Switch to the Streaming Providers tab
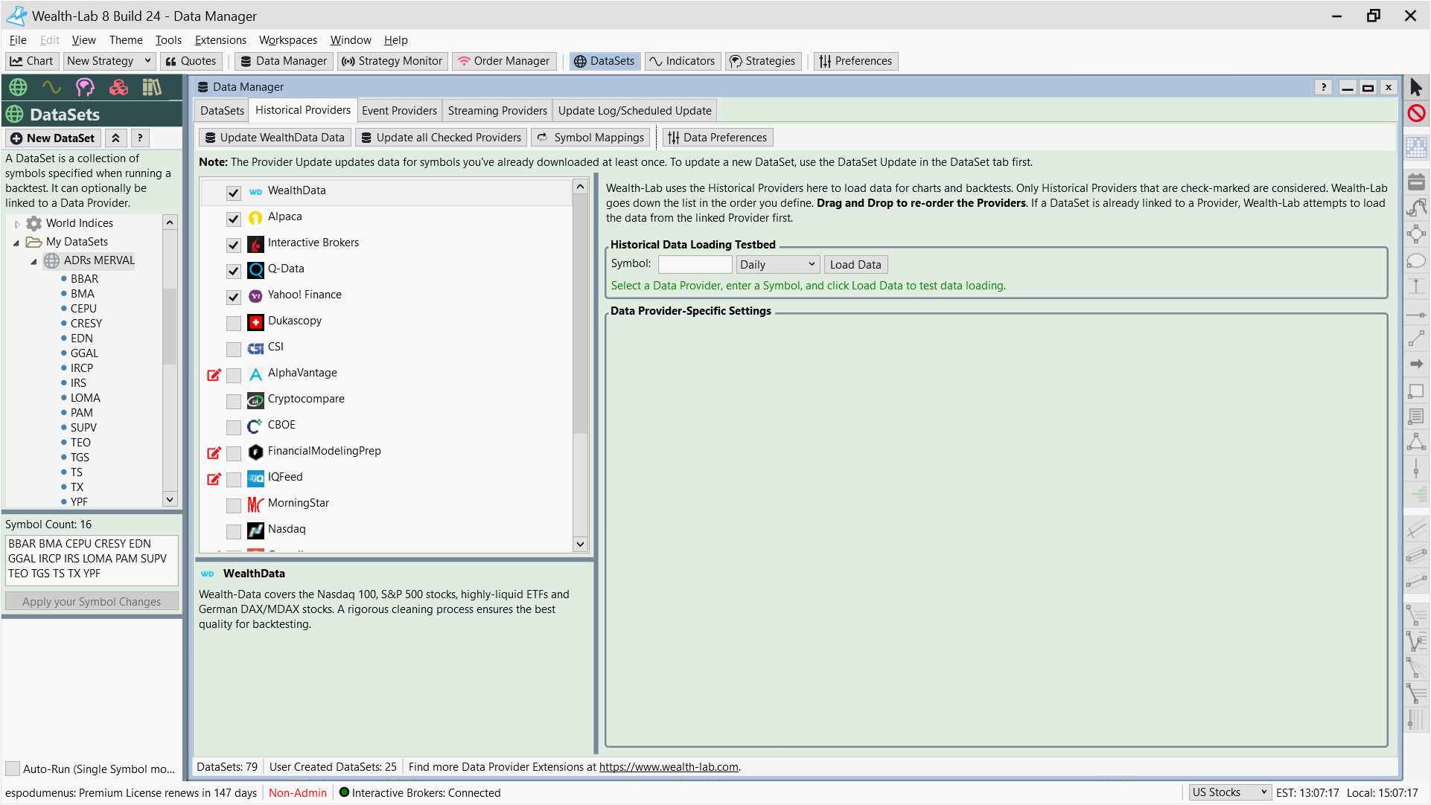The height and width of the screenshot is (805, 1431). 497,111
